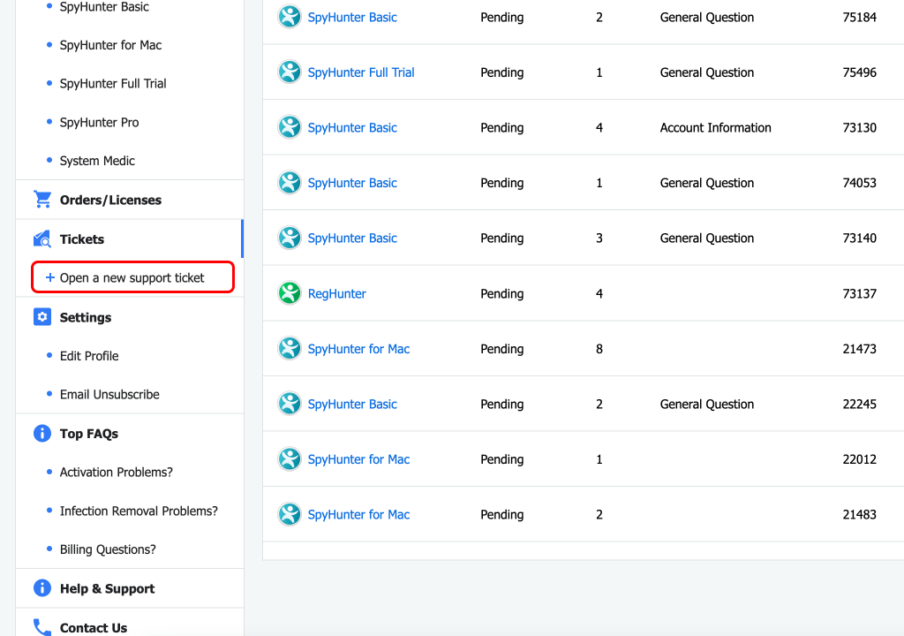Click the Help & Support info icon
The height and width of the screenshot is (636, 904).
click(x=41, y=588)
